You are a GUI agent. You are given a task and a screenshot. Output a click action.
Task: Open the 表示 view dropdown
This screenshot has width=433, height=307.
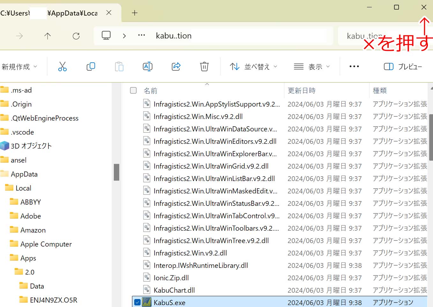coord(312,67)
